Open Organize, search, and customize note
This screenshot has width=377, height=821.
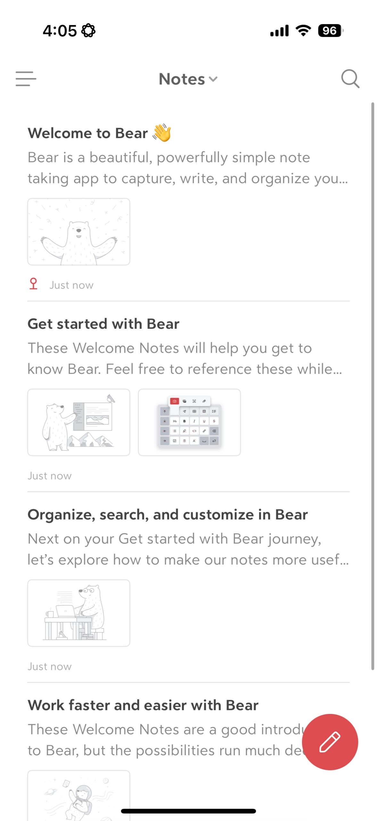168,515
